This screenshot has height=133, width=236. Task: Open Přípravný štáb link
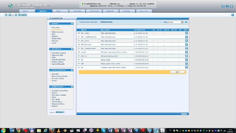click(57, 55)
